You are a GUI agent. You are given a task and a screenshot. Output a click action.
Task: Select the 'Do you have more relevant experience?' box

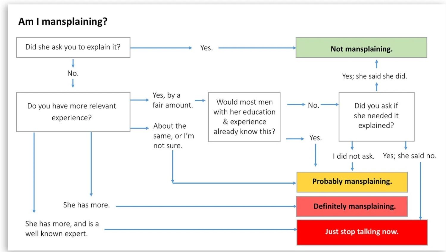click(x=73, y=112)
